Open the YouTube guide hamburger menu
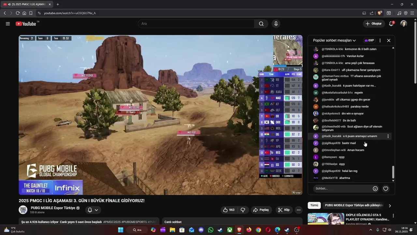This screenshot has width=417, height=235. point(8,24)
